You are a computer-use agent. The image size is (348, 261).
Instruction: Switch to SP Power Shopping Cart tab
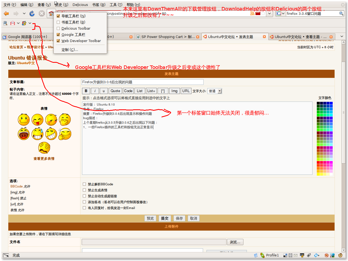(x=168, y=37)
